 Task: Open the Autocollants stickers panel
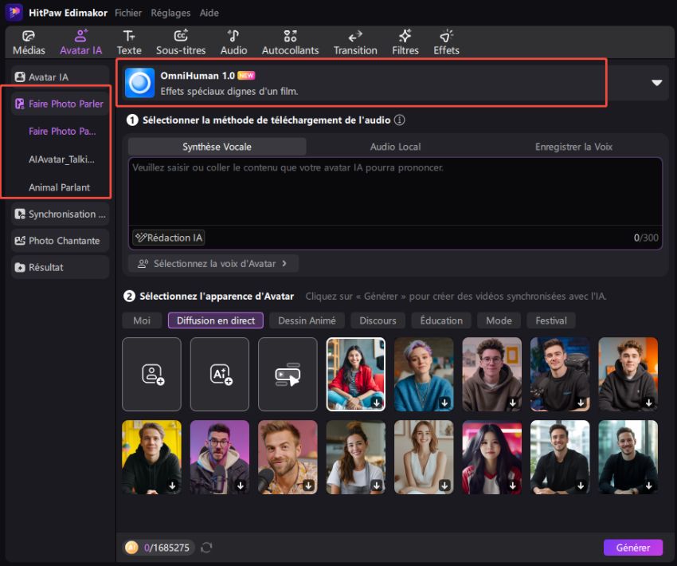[x=290, y=36]
